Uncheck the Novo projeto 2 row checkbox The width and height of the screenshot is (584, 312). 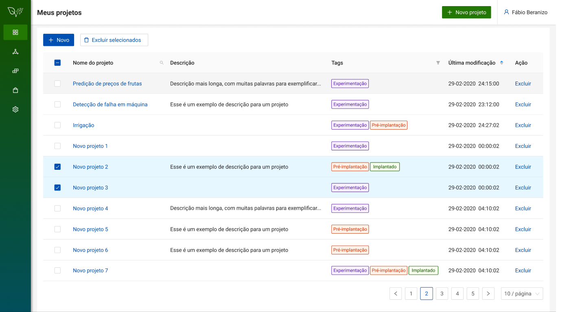point(57,167)
